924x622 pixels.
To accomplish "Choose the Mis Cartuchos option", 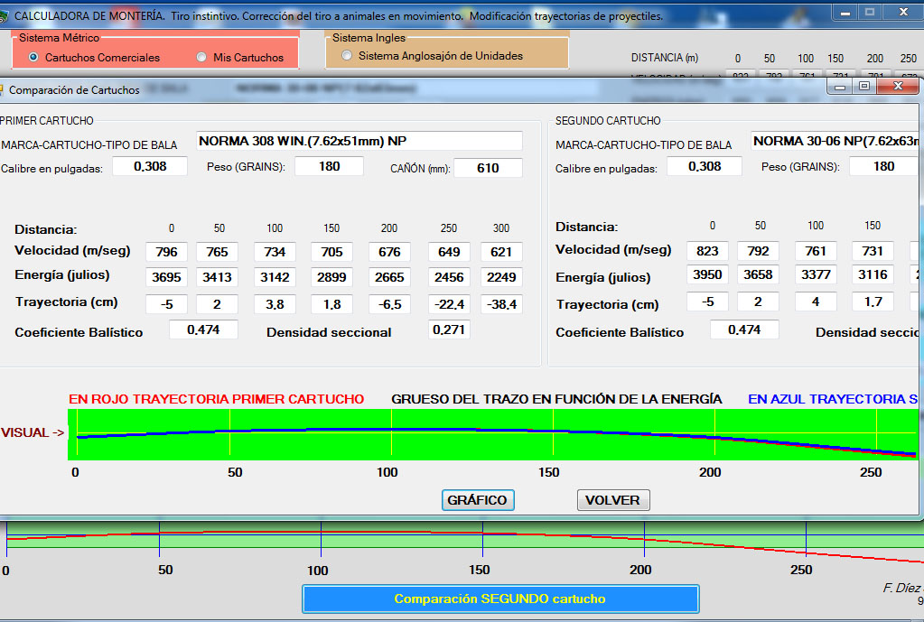I will [201, 57].
